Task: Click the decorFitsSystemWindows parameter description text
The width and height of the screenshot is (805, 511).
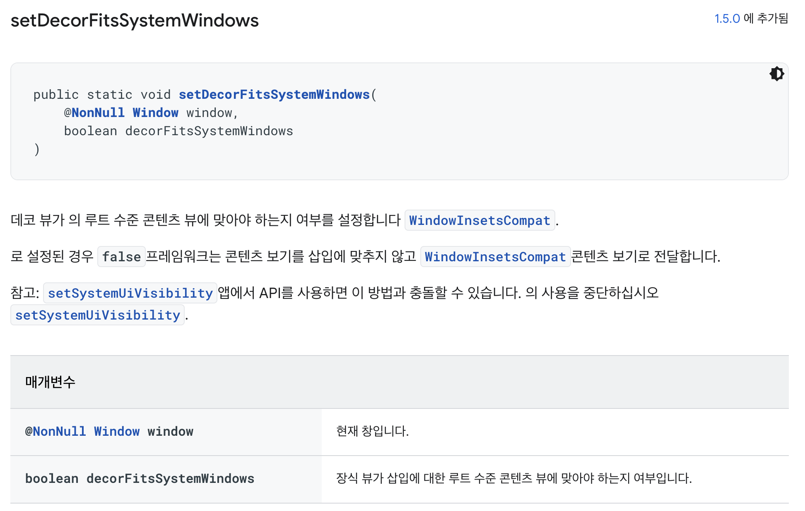Action: click(513, 478)
